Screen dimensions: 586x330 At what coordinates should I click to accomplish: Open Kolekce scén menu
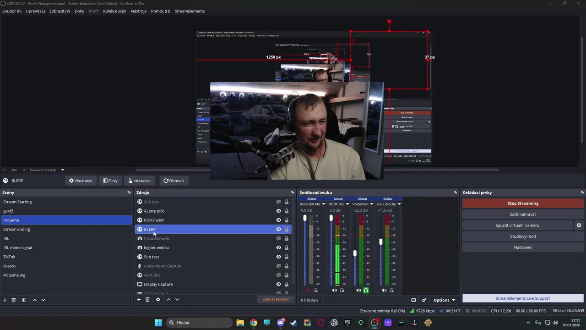tap(114, 11)
